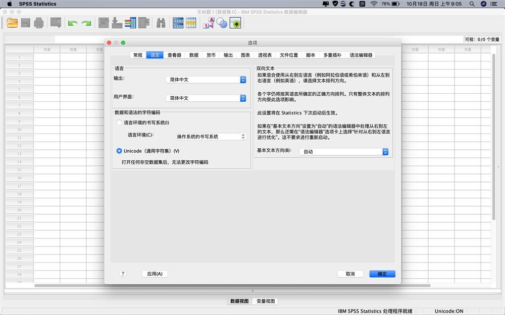Open a data file with the folder icon
This screenshot has height=315, width=505.
[12, 23]
